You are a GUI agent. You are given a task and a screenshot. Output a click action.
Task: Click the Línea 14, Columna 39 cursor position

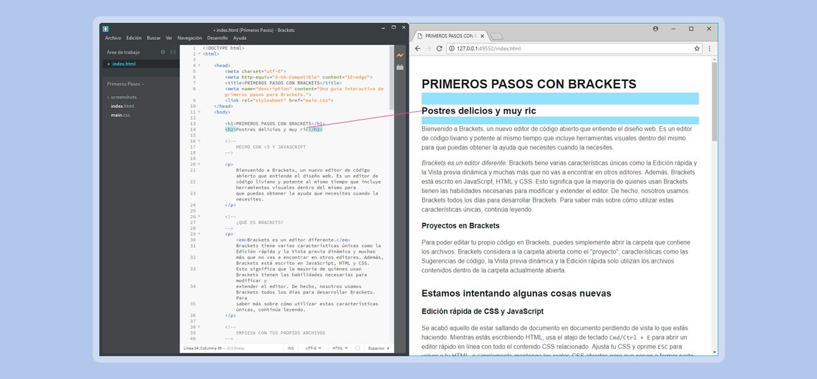(204, 348)
